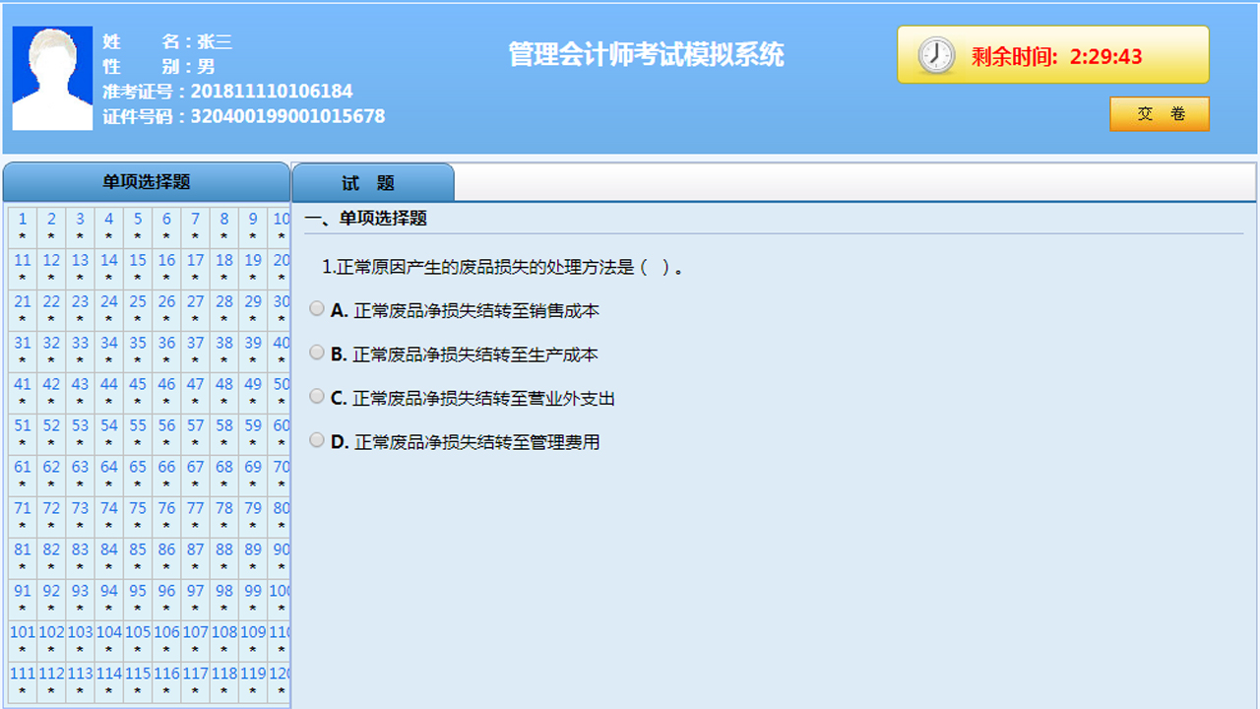This screenshot has height=709, width=1260.
Task: Jump to question 1 in navigator
Action: [x=23, y=220]
